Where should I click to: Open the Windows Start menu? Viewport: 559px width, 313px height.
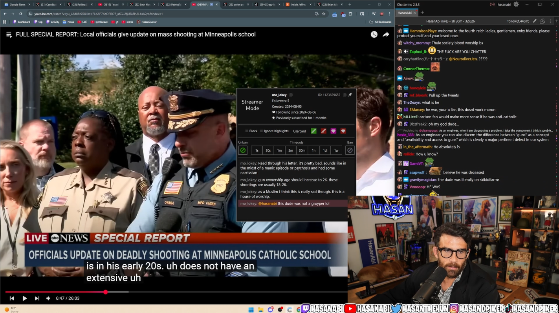coord(251,309)
